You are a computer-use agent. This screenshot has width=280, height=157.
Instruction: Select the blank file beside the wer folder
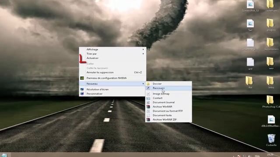(x=250, y=63)
